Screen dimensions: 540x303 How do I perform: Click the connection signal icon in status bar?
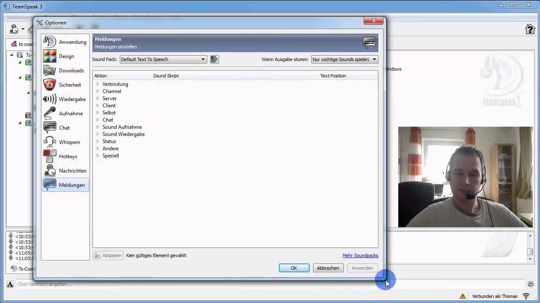coord(526,296)
